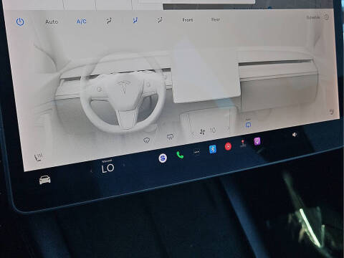344x258 pixels.
Task: Switch to Rear climate controls
Action: (x=216, y=19)
